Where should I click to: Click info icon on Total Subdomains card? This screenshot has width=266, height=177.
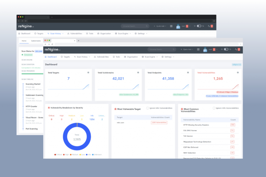coord(138,73)
